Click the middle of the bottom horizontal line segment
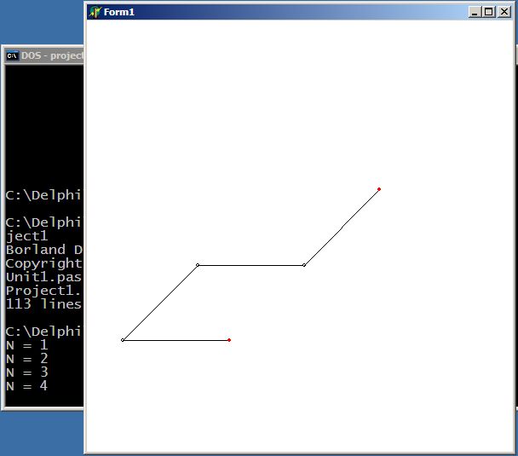This screenshot has height=456, width=518. [176, 340]
